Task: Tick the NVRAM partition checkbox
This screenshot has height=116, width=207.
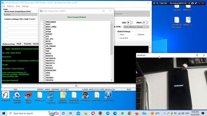Action: [45, 34]
